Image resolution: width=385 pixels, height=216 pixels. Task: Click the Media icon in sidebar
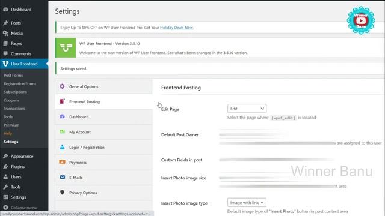coord(5,34)
